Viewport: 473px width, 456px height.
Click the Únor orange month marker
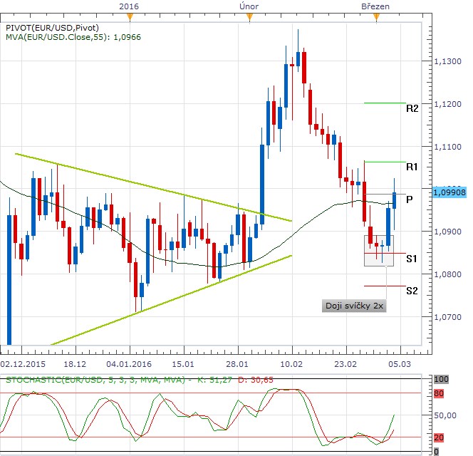point(249,17)
